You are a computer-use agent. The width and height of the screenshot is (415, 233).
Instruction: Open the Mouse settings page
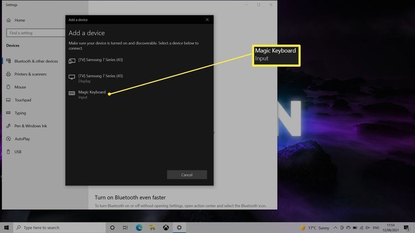tap(20, 87)
